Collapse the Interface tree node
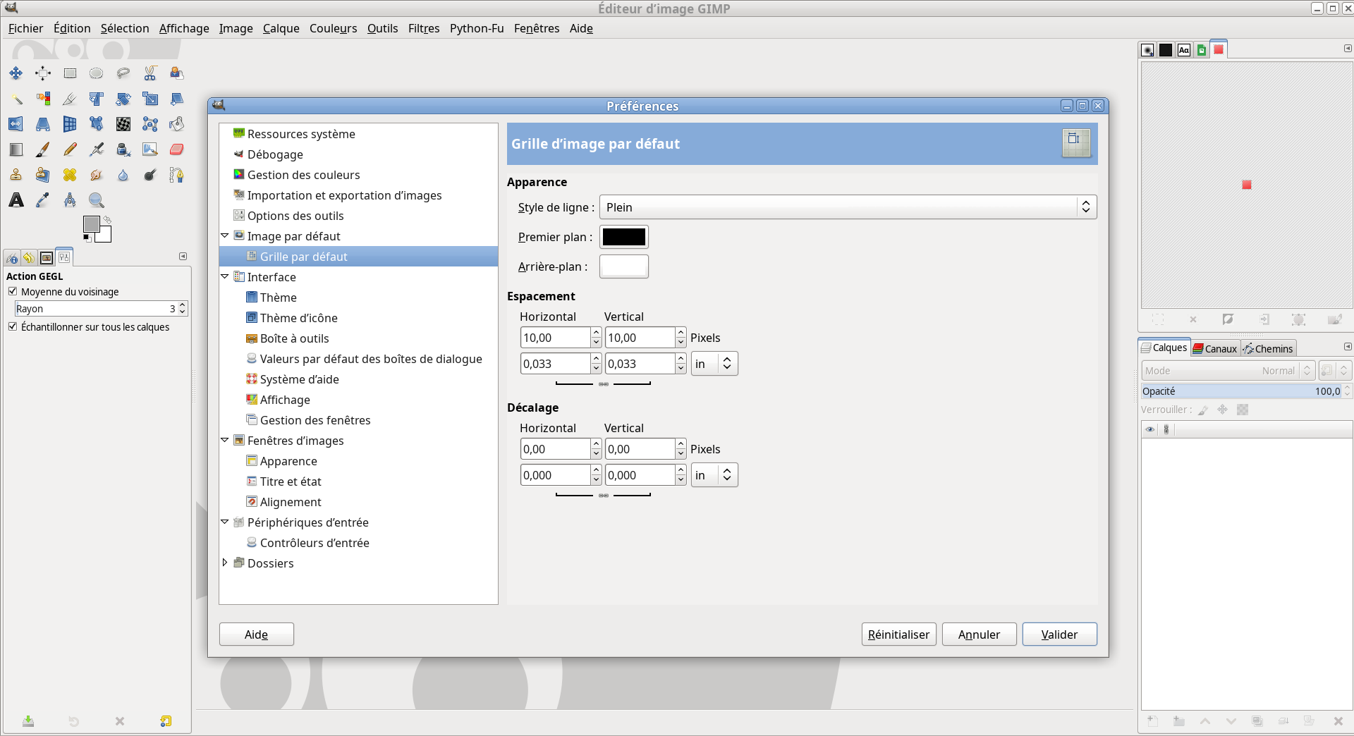This screenshot has height=736, width=1354. click(225, 276)
